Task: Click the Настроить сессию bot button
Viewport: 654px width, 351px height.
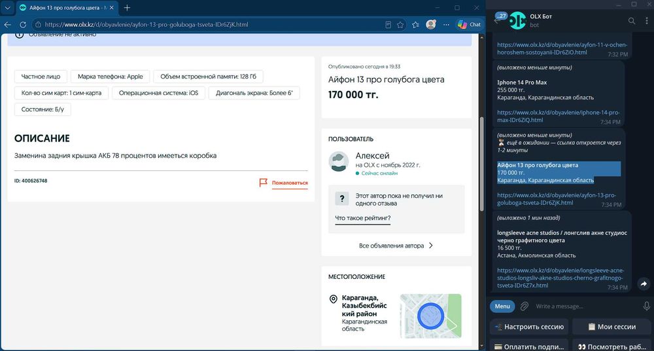Action: click(529, 327)
